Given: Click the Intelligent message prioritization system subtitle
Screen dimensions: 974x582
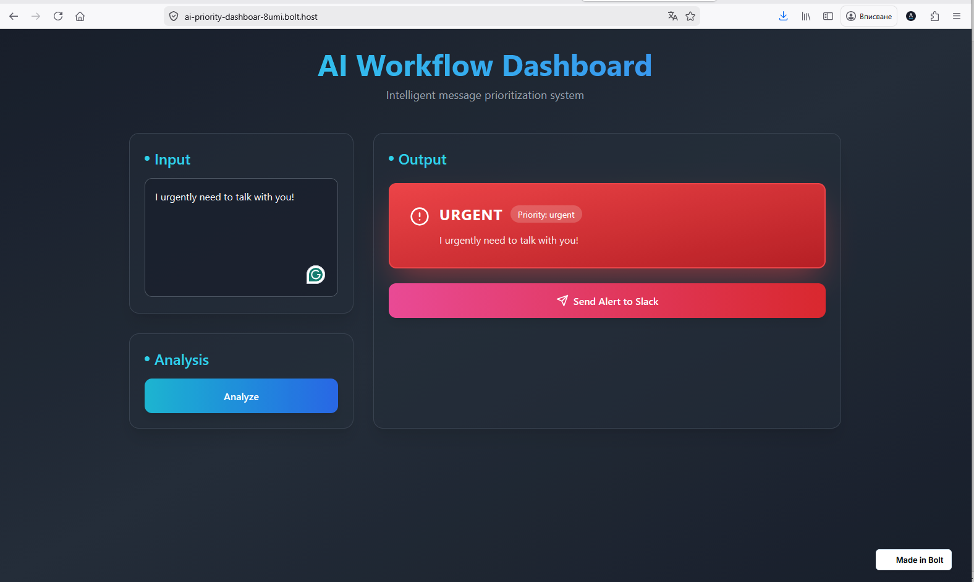Looking at the screenshot, I should tap(485, 95).
